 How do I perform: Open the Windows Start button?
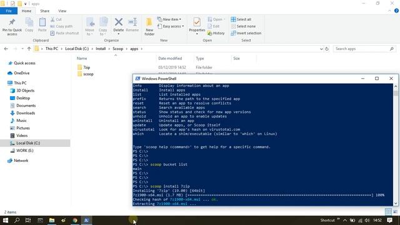(6, 220)
